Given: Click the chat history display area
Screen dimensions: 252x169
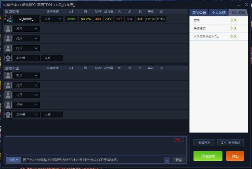Looking at the screenshot, I should [96, 145].
